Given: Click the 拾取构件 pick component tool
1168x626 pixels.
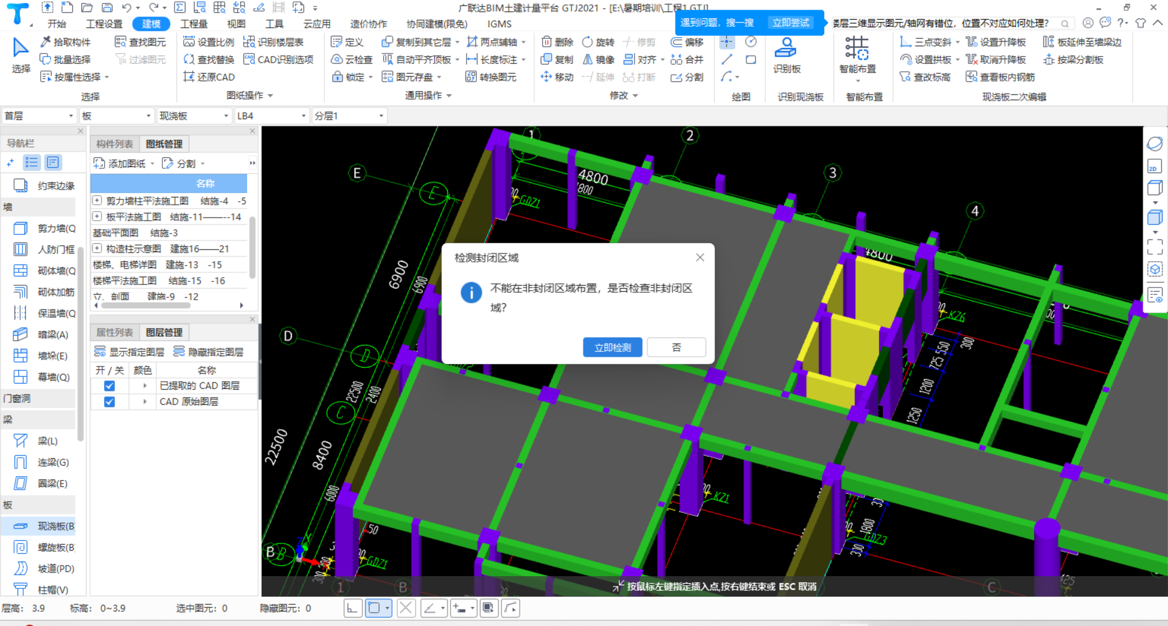Looking at the screenshot, I should click(65, 42).
